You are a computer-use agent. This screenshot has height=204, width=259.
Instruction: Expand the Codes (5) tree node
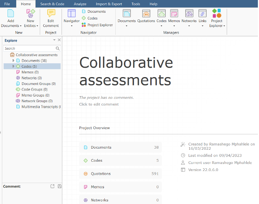click(14, 66)
